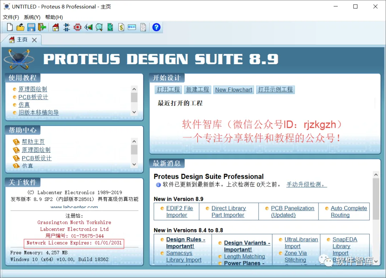Open the Project Notes page icon
This screenshot has width=386, height=278.
(x=143, y=27)
